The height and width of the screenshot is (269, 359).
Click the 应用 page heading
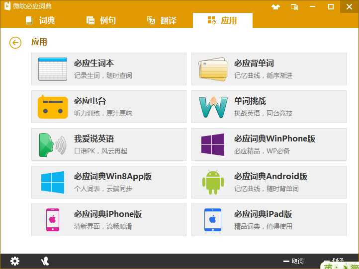39,42
